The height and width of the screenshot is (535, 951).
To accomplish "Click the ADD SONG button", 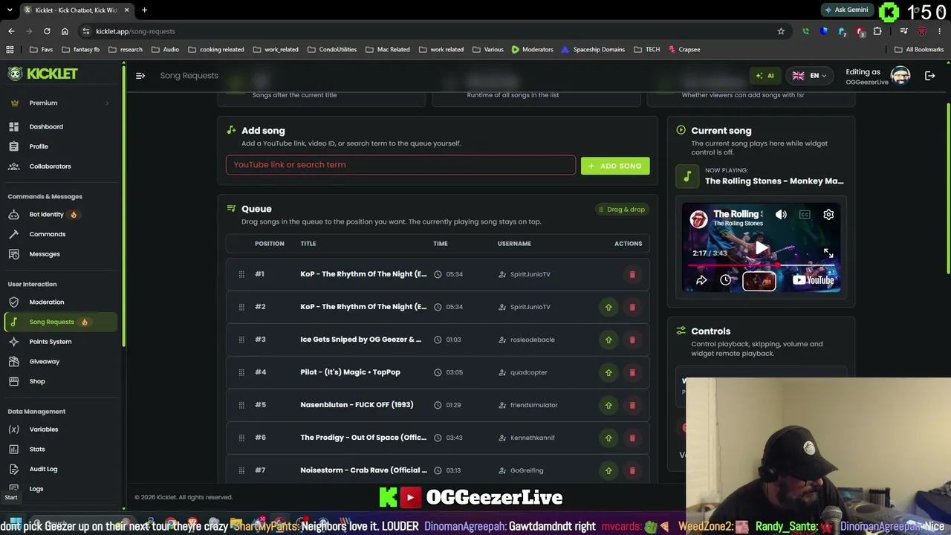I will coord(615,166).
